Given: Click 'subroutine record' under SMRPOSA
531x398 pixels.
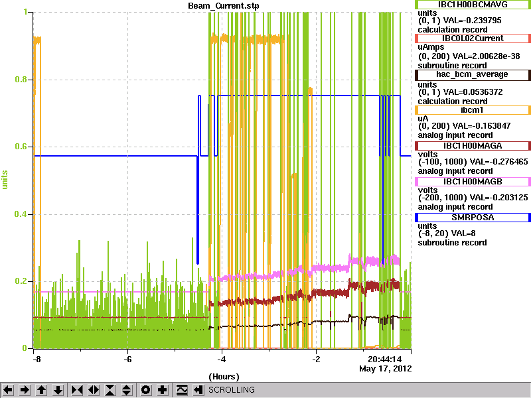Looking at the screenshot, I should click(x=452, y=243).
